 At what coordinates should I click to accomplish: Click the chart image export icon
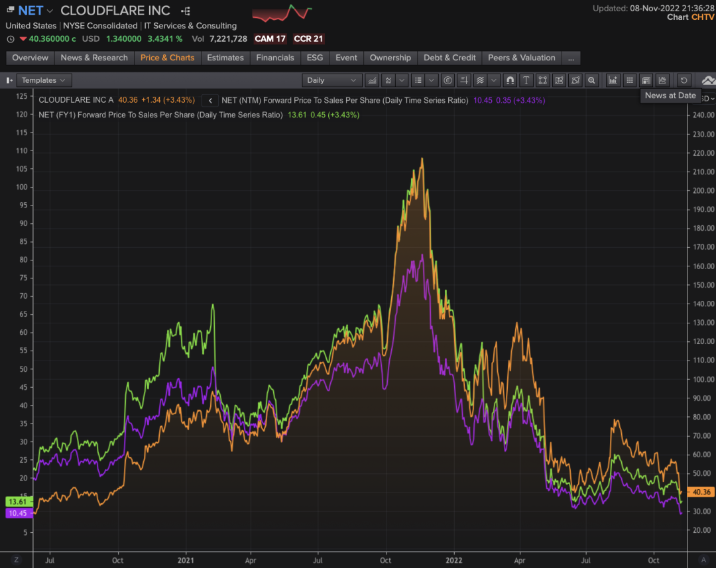662,80
